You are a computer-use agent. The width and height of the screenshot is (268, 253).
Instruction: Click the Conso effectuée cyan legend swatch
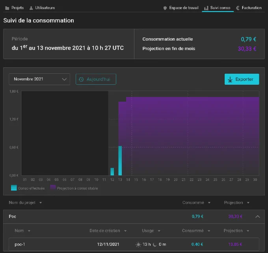coord(14,188)
